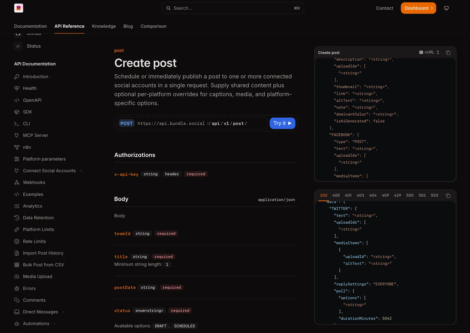Click the Platform parameters sliders icon
Viewport: 470px width, 333px height.
tap(17, 159)
